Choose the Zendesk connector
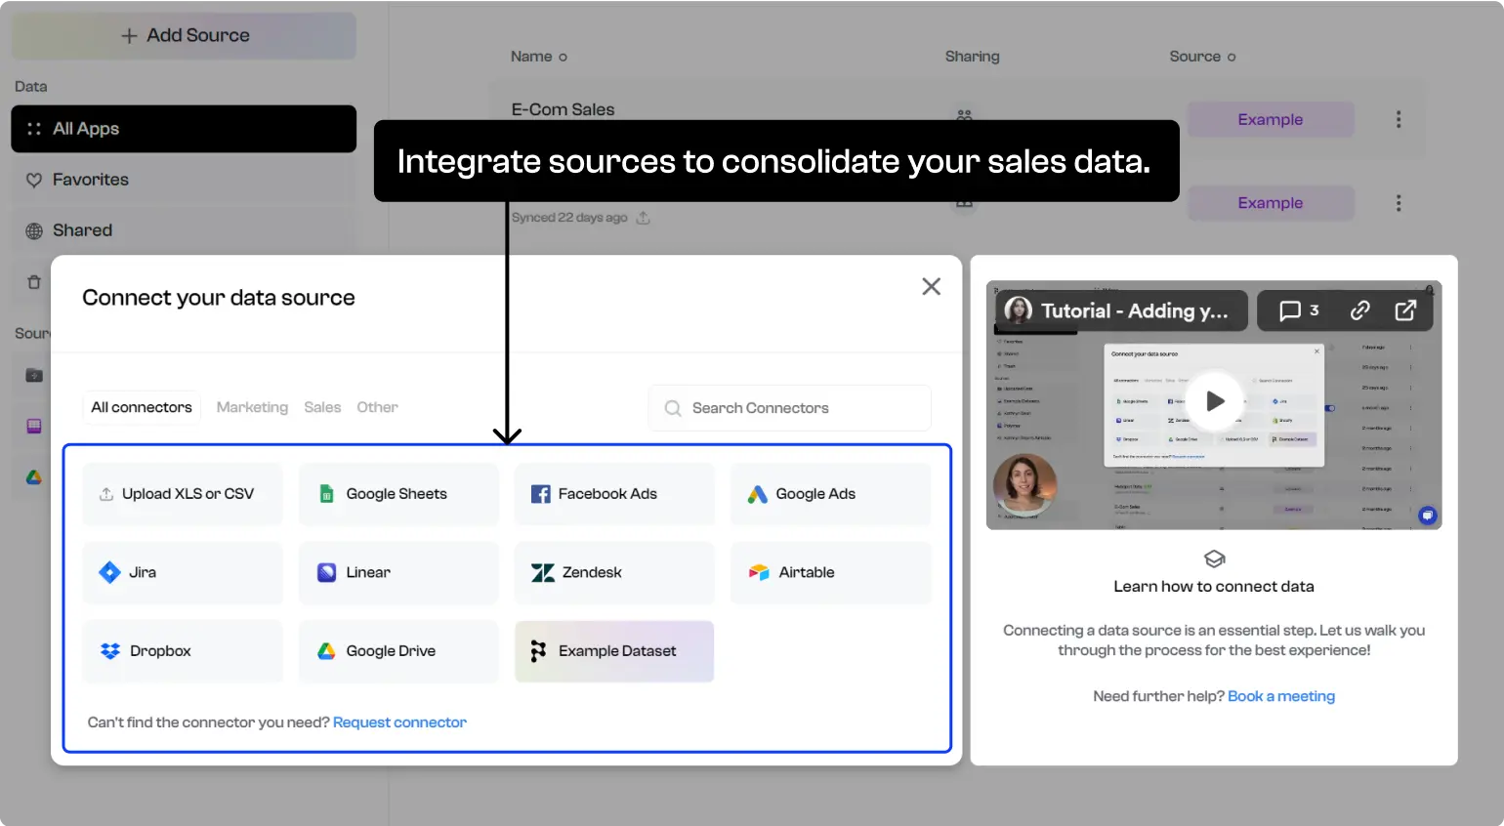 click(614, 572)
